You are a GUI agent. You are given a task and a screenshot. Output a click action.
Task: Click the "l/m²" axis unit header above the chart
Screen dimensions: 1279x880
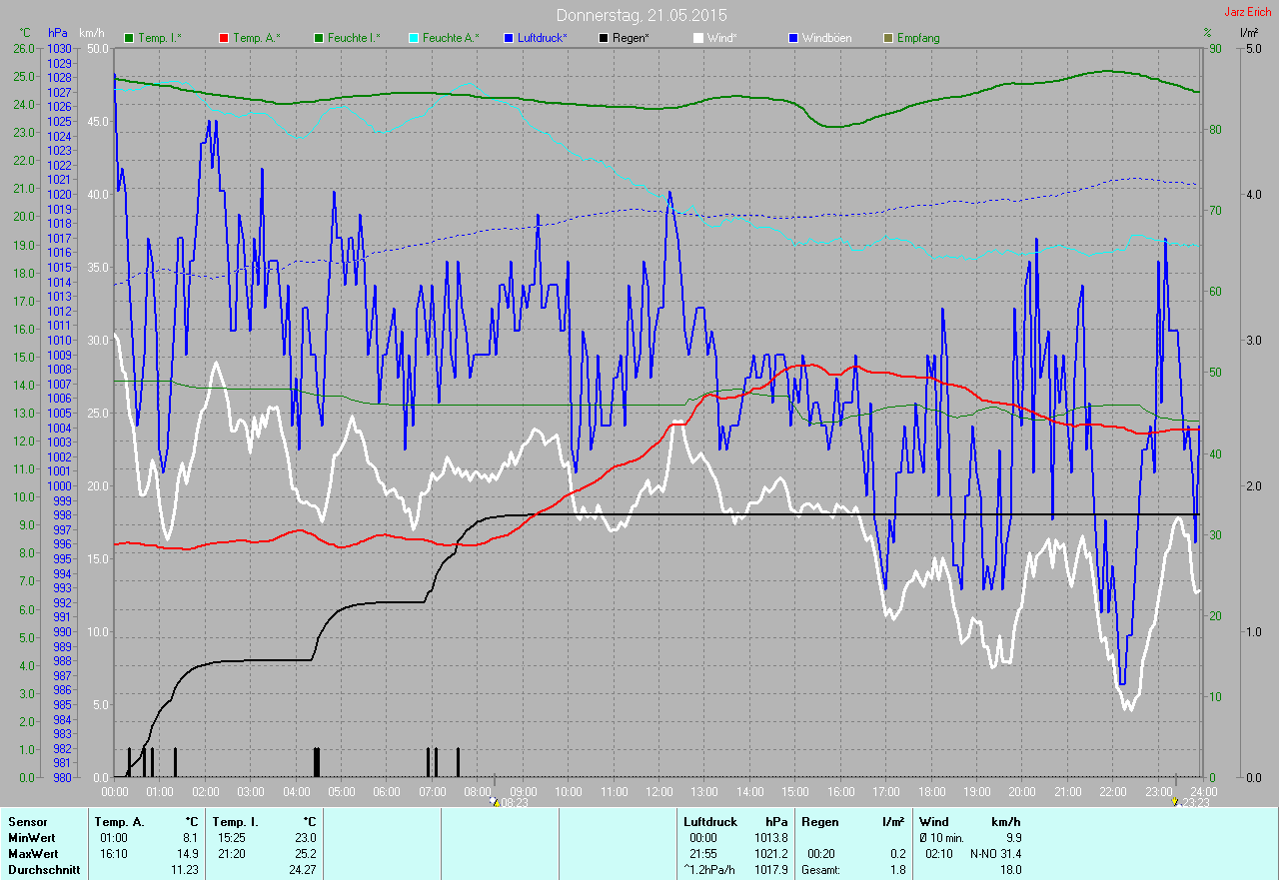point(1248,33)
